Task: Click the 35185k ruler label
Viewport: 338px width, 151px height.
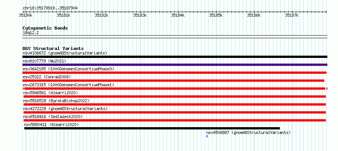Action: coord(216,15)
